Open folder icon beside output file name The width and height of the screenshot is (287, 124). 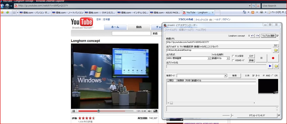[276, 66]
